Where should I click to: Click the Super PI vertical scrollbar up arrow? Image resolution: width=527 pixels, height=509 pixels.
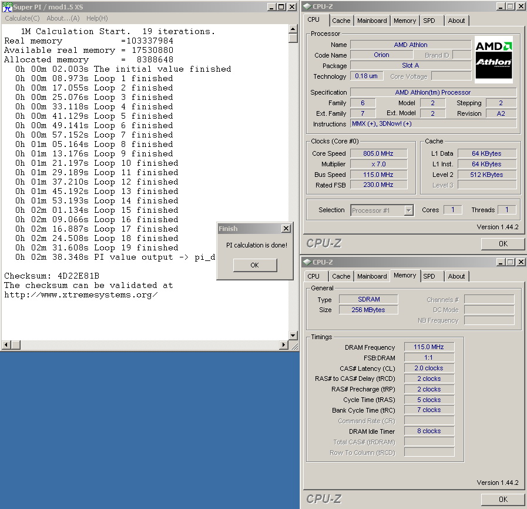click(x=293, y=29)
